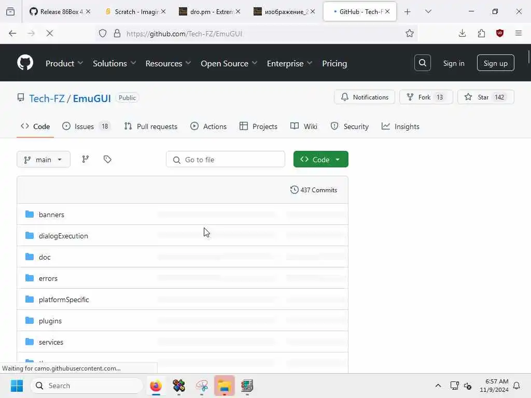The image size is (531, 398).
Task: Open Firefox hamburger application menu
Action: (519, 33)
